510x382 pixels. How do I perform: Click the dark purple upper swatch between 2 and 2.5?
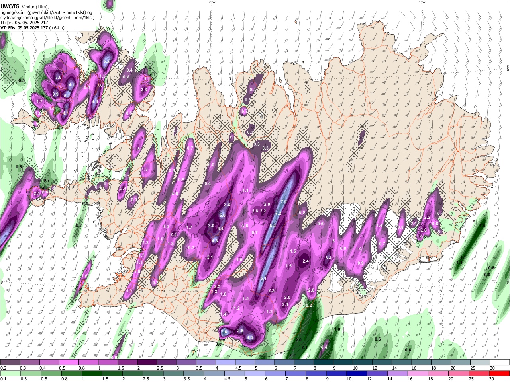tap(147, 362)
